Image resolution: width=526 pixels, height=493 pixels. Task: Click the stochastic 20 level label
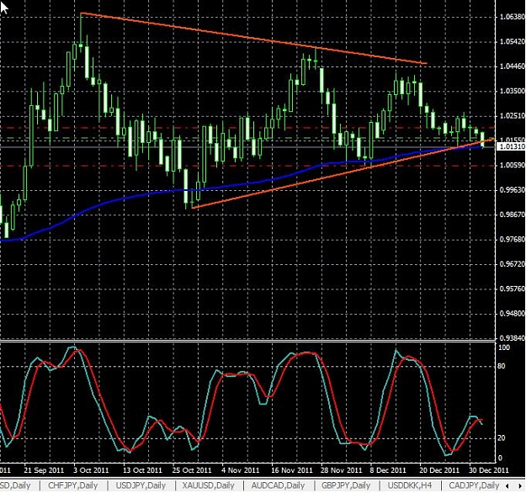click(502, 438)
